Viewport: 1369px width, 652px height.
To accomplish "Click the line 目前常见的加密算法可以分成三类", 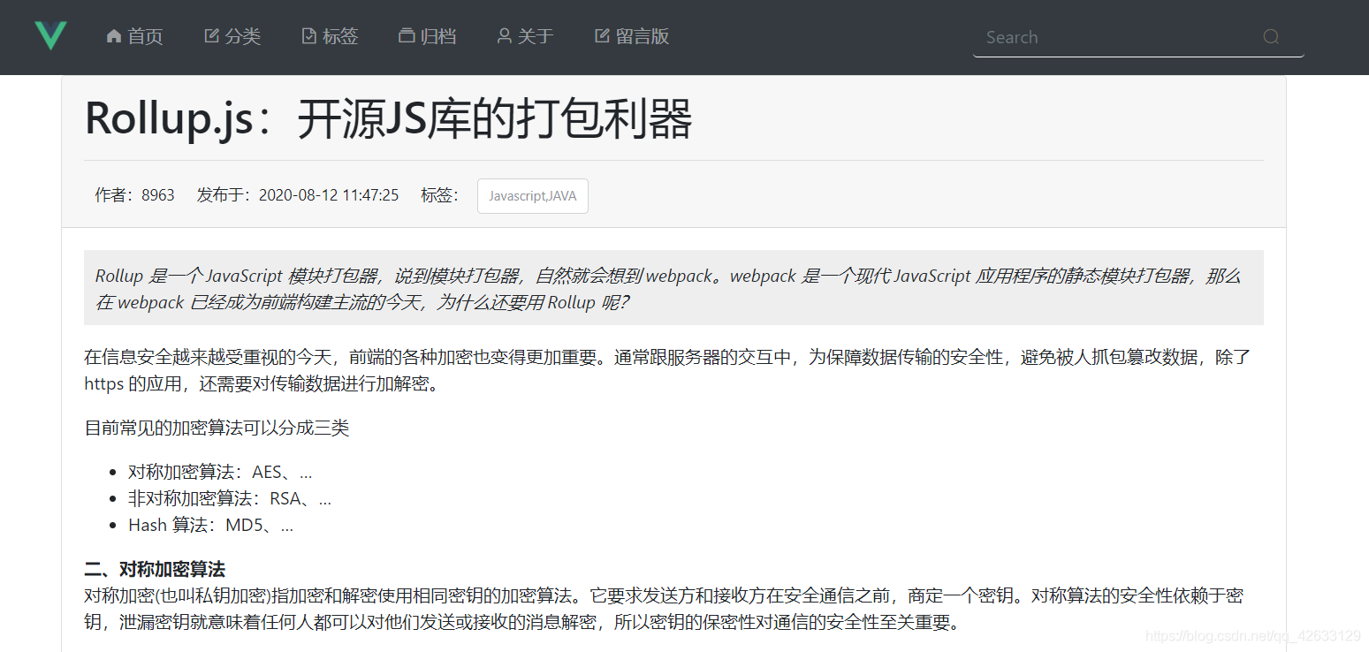I will [217, 428].
